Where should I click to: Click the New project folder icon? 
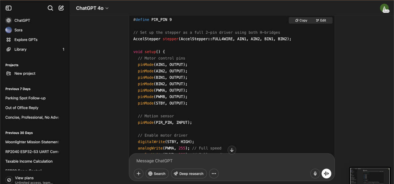(x=9, y=73)
